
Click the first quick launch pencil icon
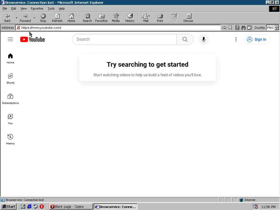[x=23, y=207]
